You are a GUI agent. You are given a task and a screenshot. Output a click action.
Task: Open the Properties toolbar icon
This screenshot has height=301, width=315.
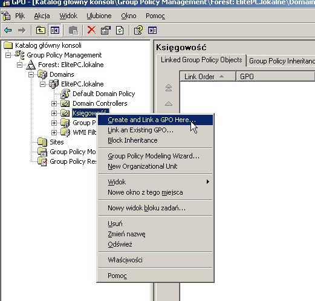click(x=106, y=30)
